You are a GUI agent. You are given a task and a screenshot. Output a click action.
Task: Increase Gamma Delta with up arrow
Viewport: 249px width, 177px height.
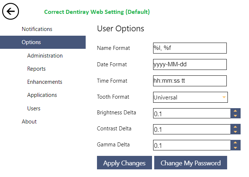236,143
